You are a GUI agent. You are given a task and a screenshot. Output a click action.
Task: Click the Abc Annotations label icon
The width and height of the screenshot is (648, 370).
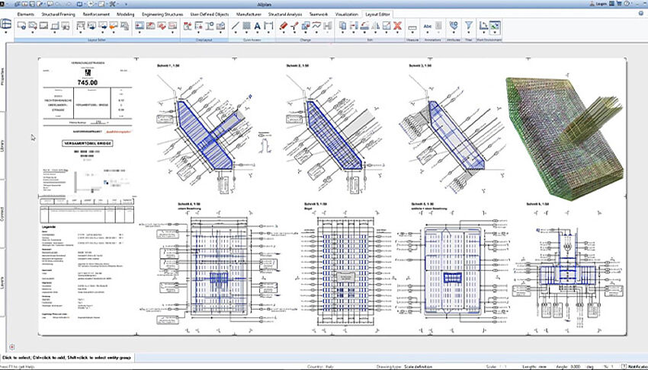click(428, 26)
